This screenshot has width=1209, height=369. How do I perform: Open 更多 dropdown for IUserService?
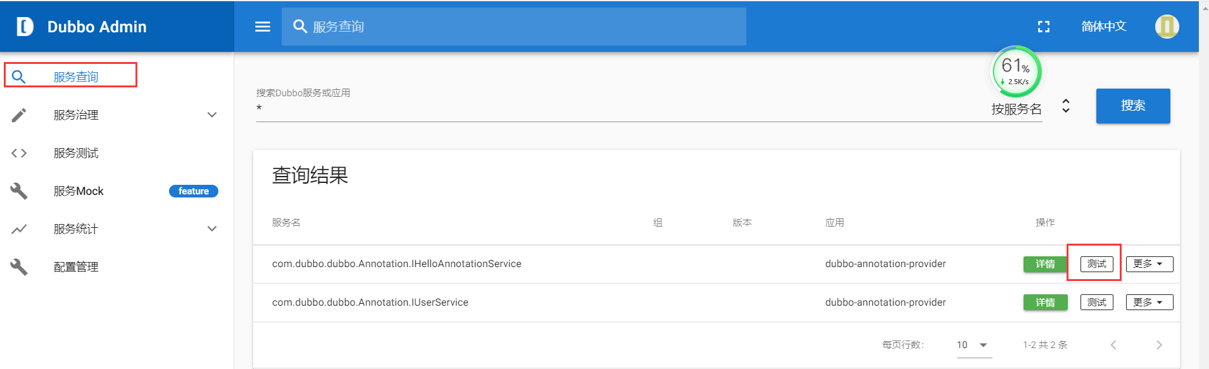coord(1149,303)
